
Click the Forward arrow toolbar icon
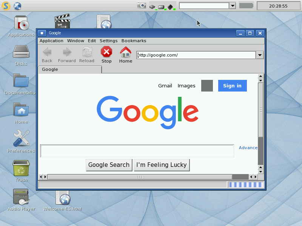coord(67,52)
